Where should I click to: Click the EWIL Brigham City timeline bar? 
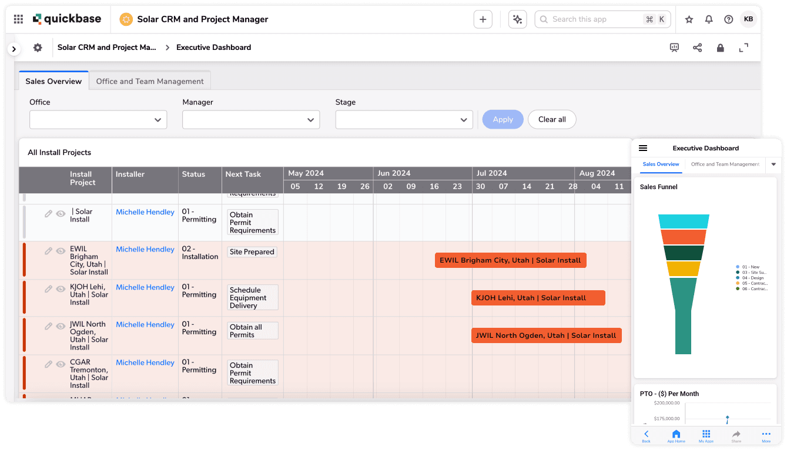click(510, 260)
